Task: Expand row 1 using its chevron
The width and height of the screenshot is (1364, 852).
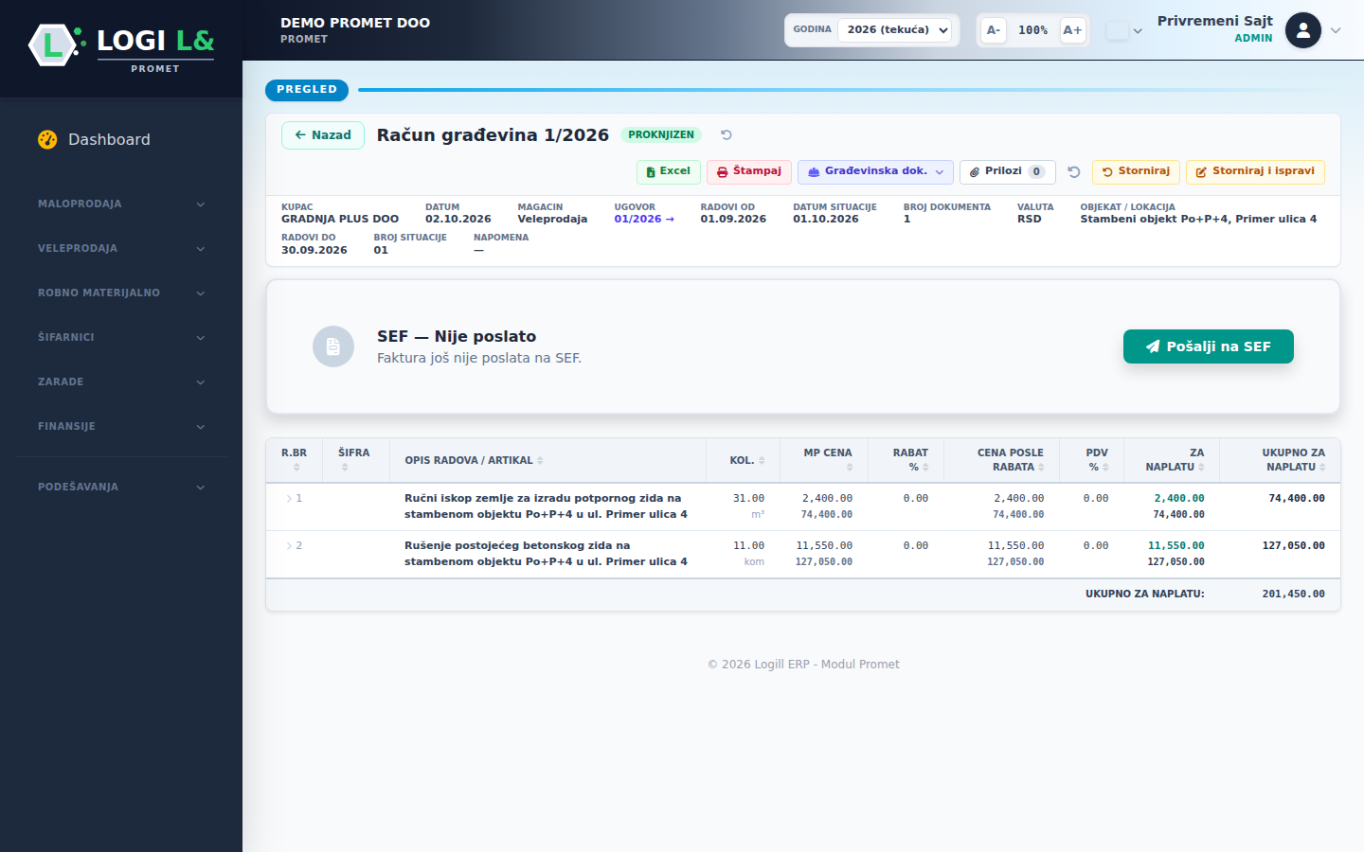Action: tap(289, 499)
